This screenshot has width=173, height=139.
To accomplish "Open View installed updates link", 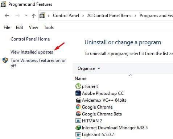I will click(x=32, y=52).
